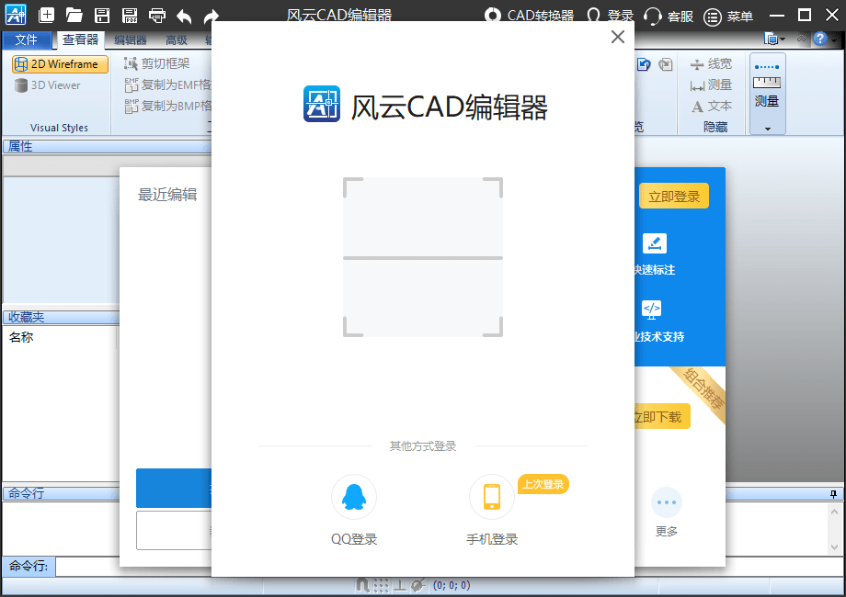Click the blue rotate-view icon in ribbon
The height and width of the screenshot is (597, 846).
pos(644,64)
